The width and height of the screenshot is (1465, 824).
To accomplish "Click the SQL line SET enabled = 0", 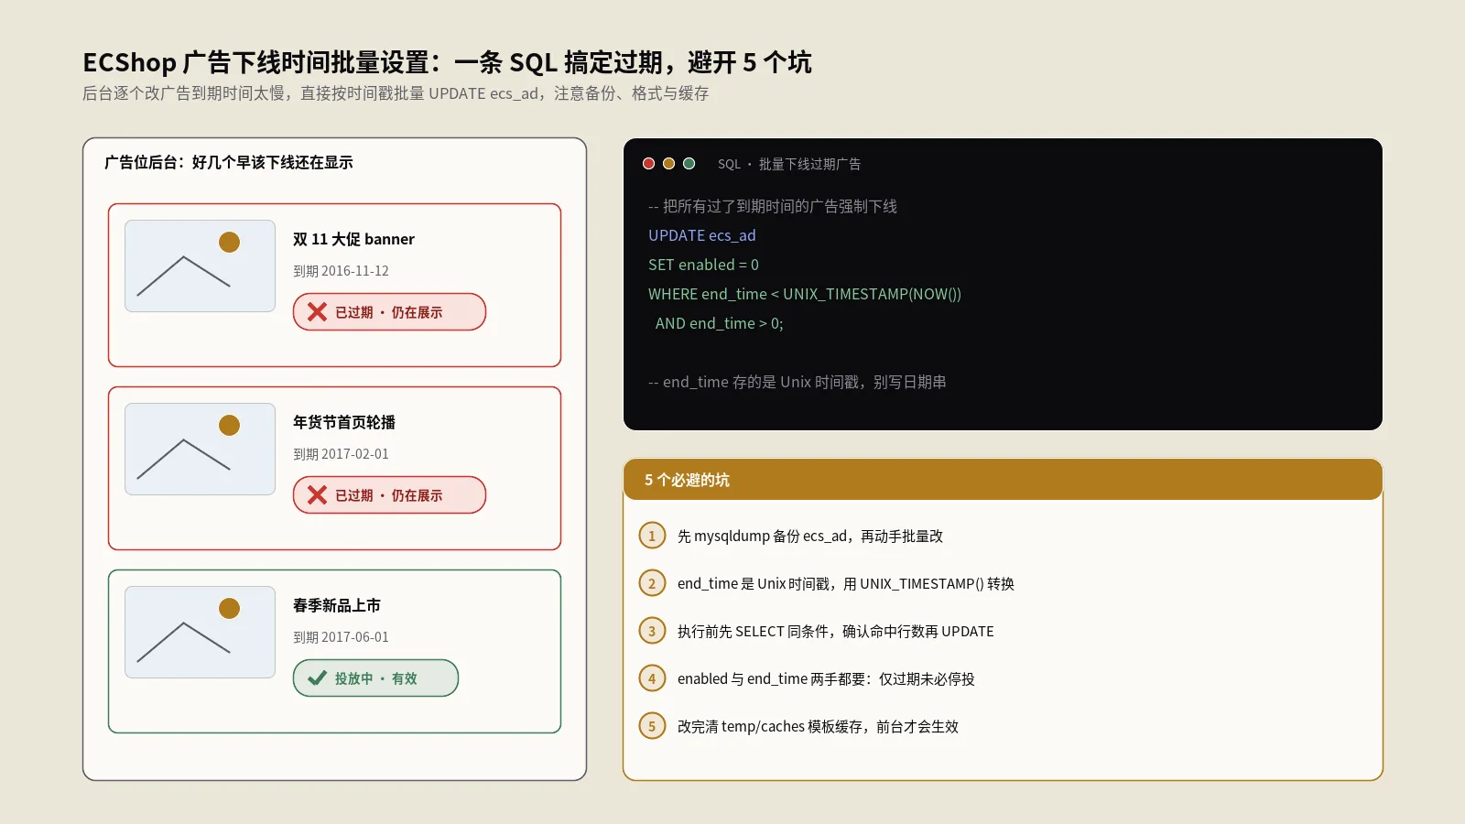I will (x=703, y=265).
